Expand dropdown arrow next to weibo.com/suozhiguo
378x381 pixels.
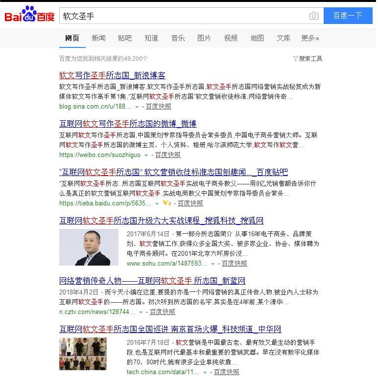(x=146, y=155)
